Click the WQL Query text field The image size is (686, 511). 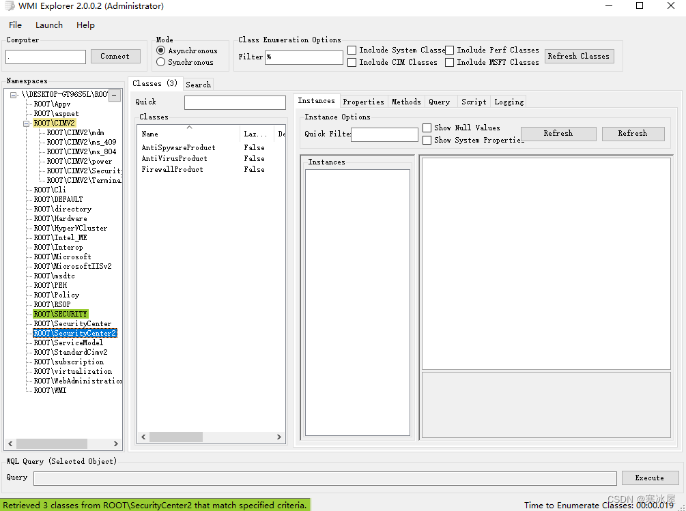click(325, 478)
